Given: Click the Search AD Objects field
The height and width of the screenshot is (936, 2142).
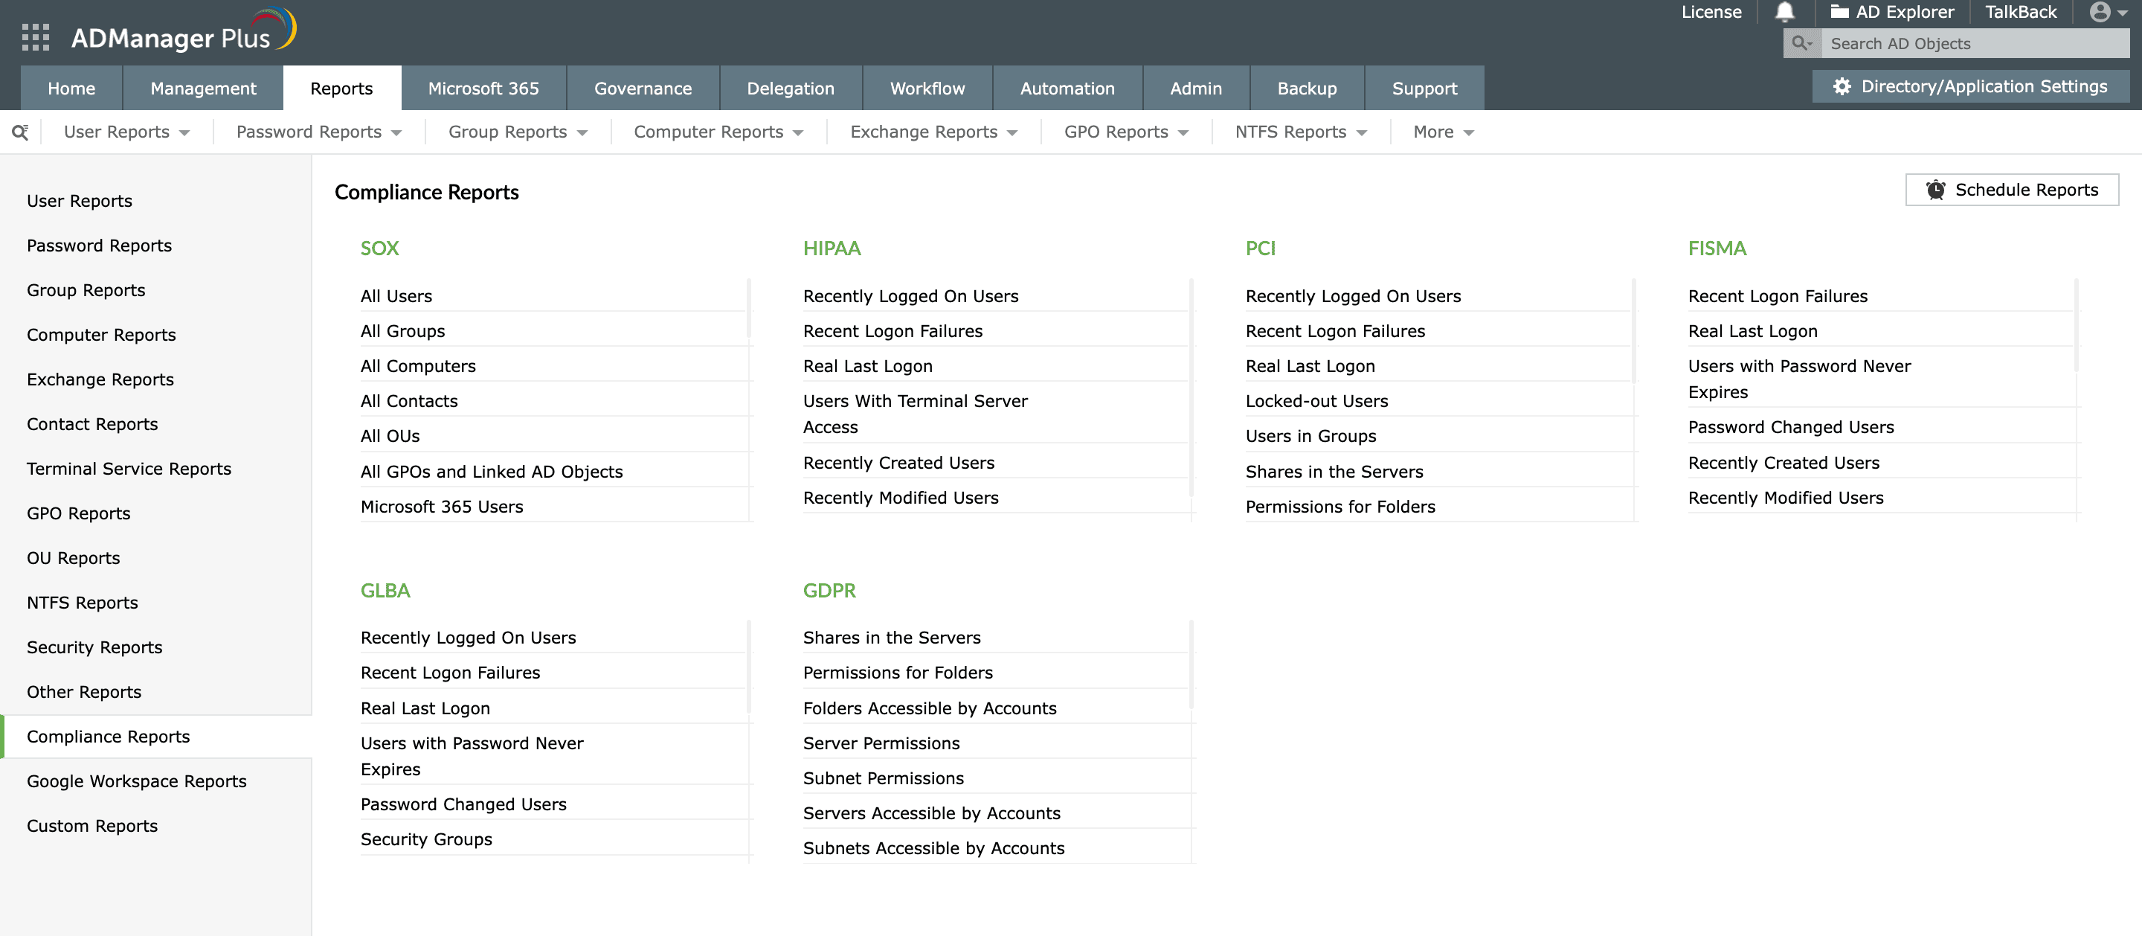Looking at the screenshot, I should tap(1971, 43).
